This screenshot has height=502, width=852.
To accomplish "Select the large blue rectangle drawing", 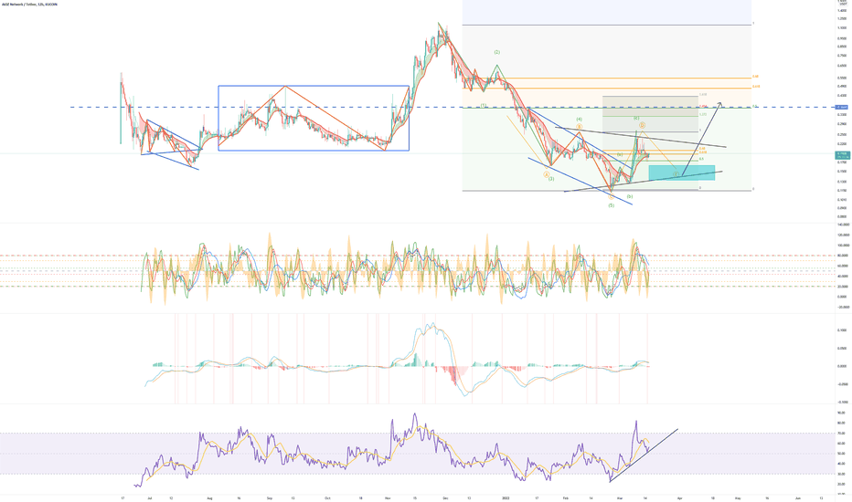I will pyautogui.click(x=314, y=118).
